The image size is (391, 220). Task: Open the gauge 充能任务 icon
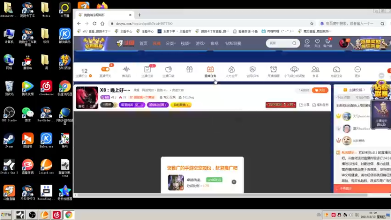[336, 69]
